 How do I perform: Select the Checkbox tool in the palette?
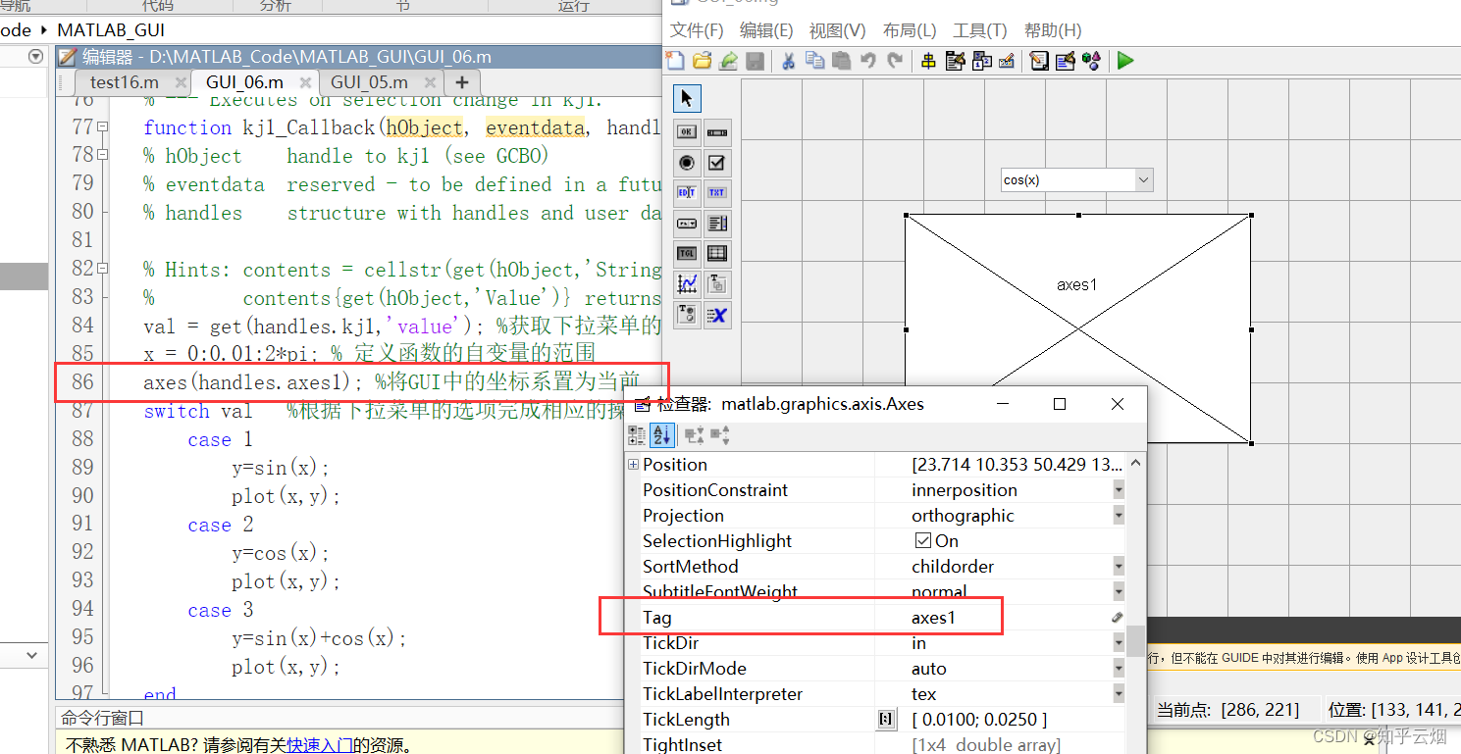717,163
